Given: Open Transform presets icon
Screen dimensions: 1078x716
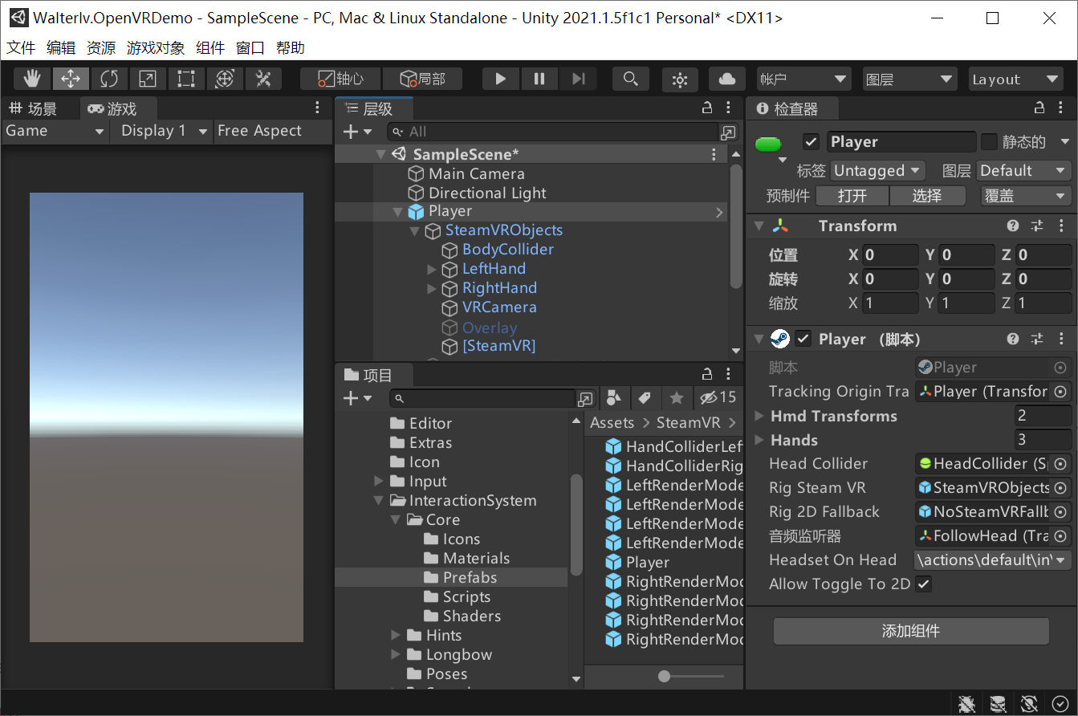Looking at the screenshot, I should tap(1037, 226).
